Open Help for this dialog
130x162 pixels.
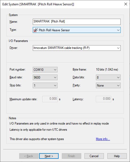(x=117, y=156)
